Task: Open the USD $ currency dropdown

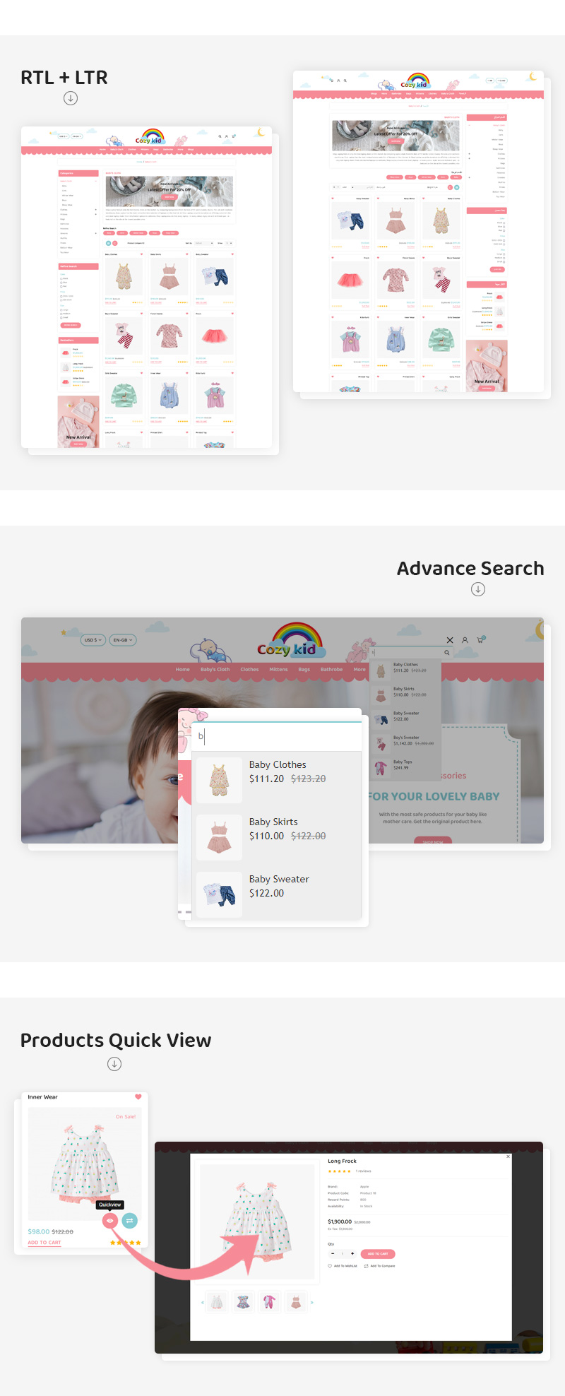Action: click(x=93, y=640)
